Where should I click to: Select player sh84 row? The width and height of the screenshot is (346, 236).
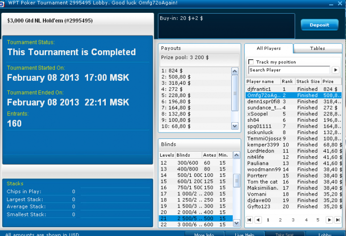pyautogui.click(x=294, y=120)
